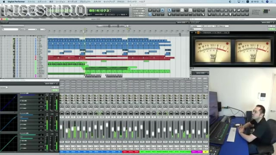Open the Apple menu

tap(4, 1)
